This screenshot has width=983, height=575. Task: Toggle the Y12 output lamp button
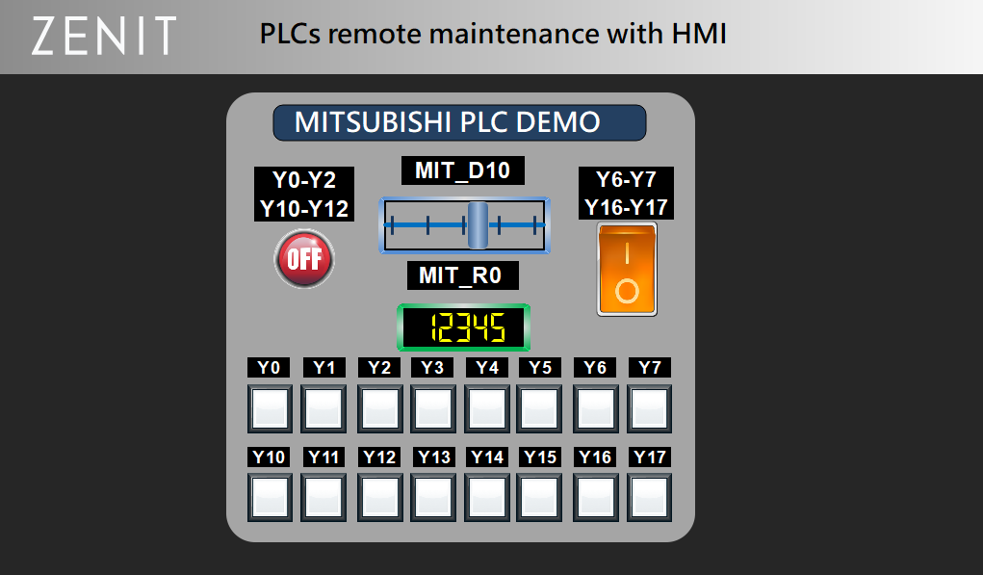pyautogui.click(x=380, y=498)
